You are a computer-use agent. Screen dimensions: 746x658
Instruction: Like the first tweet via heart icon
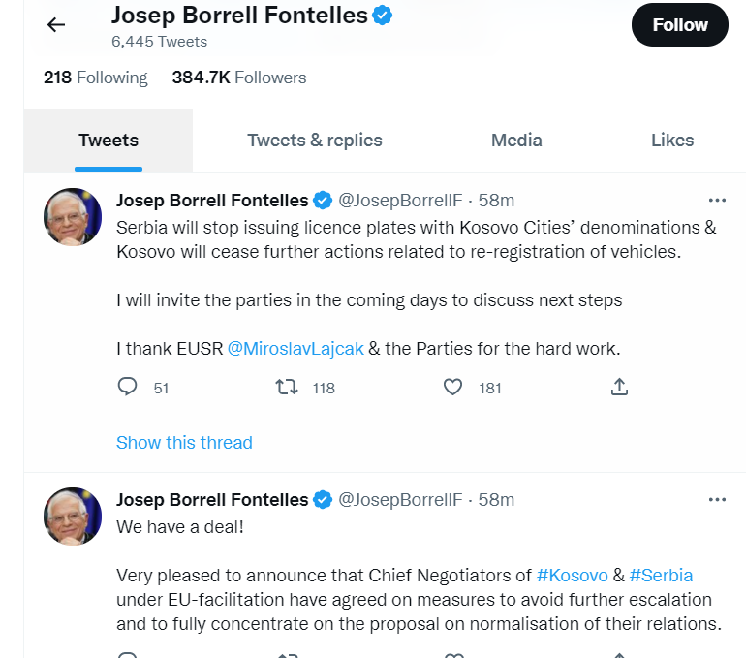click(x=452, y=387)
